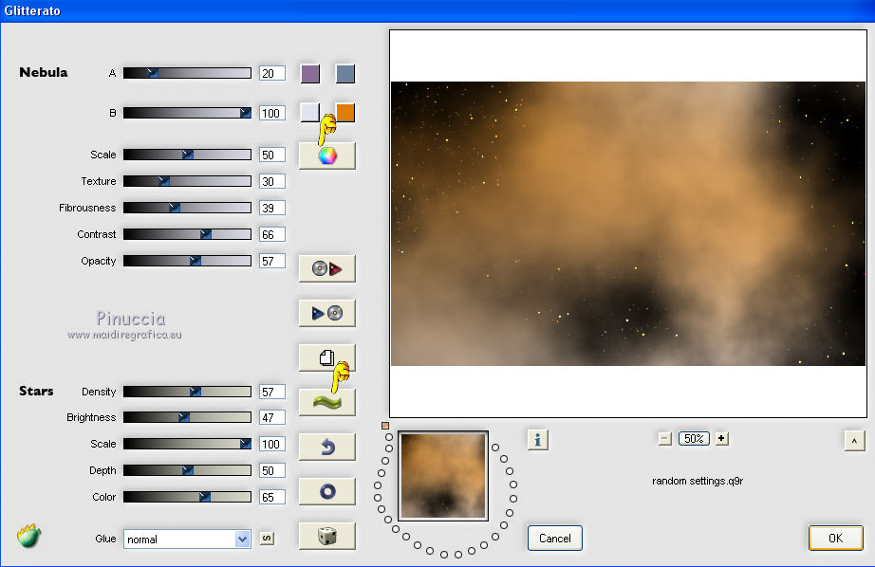This screenshot has width=875, height=567.
Task: Click the copy pages button
Action: point(327,357)
